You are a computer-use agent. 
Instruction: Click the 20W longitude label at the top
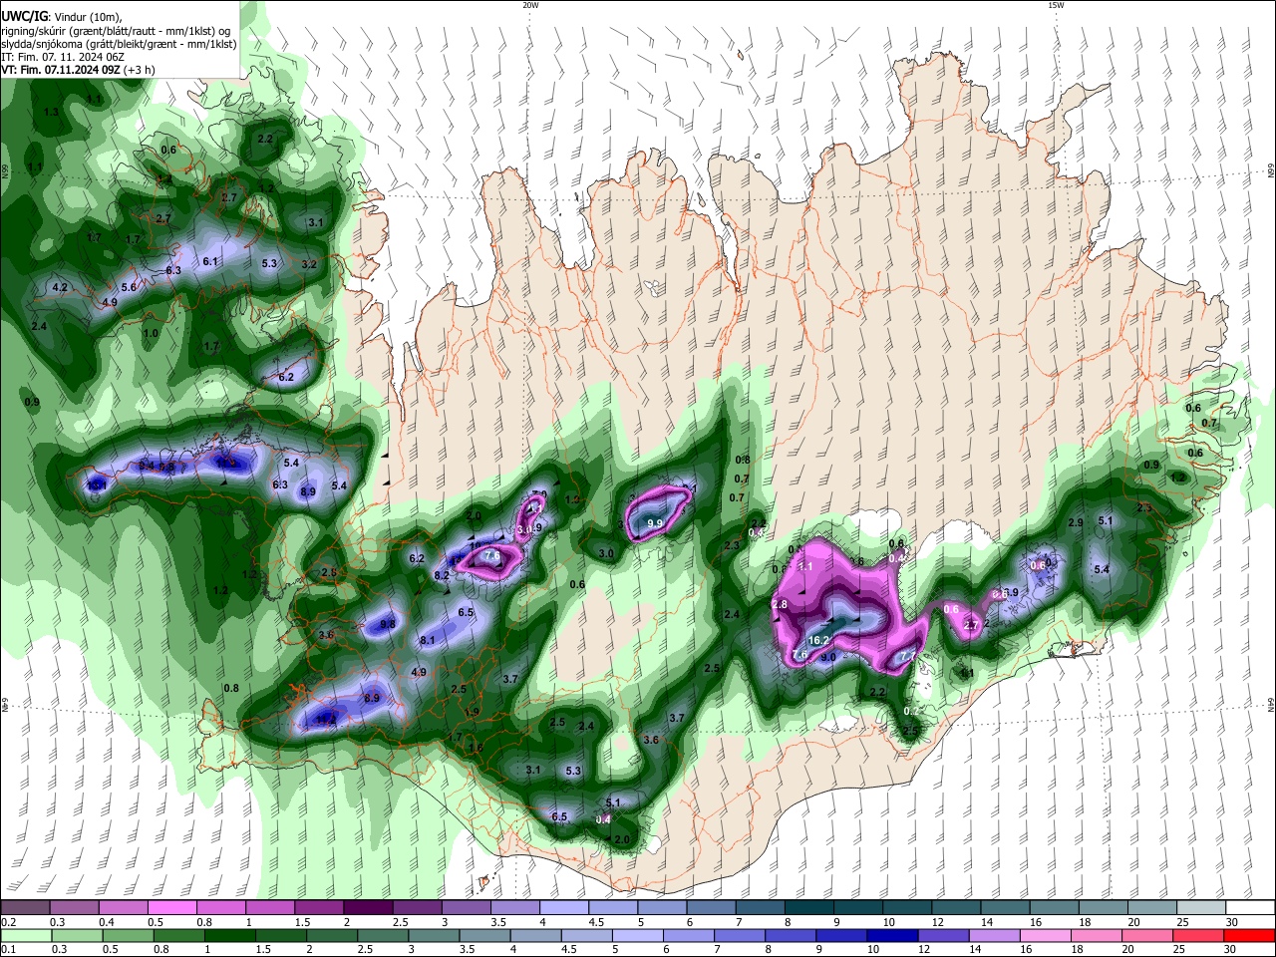pyautogui.click(x=530, y=5)
